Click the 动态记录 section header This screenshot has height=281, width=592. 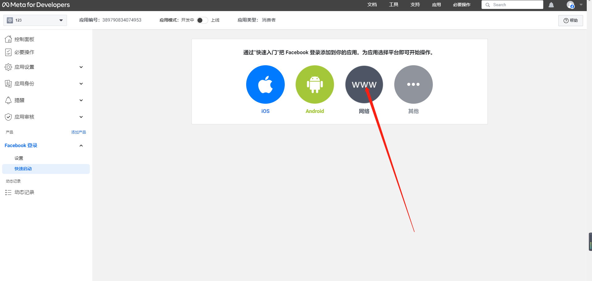click(13, 181)
